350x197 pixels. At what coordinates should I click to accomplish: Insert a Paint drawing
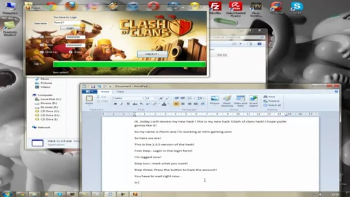227,101
